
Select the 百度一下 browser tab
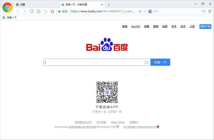pyautogui.click(x=82, y=5)
